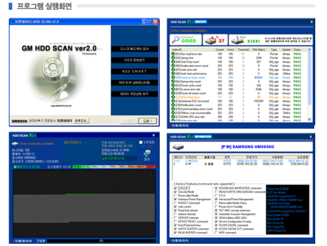This screenshot has height=246, width=327.
Task: Toggle DOWNLOAD MICROCODE command checkbox
Action: (216, 188)
